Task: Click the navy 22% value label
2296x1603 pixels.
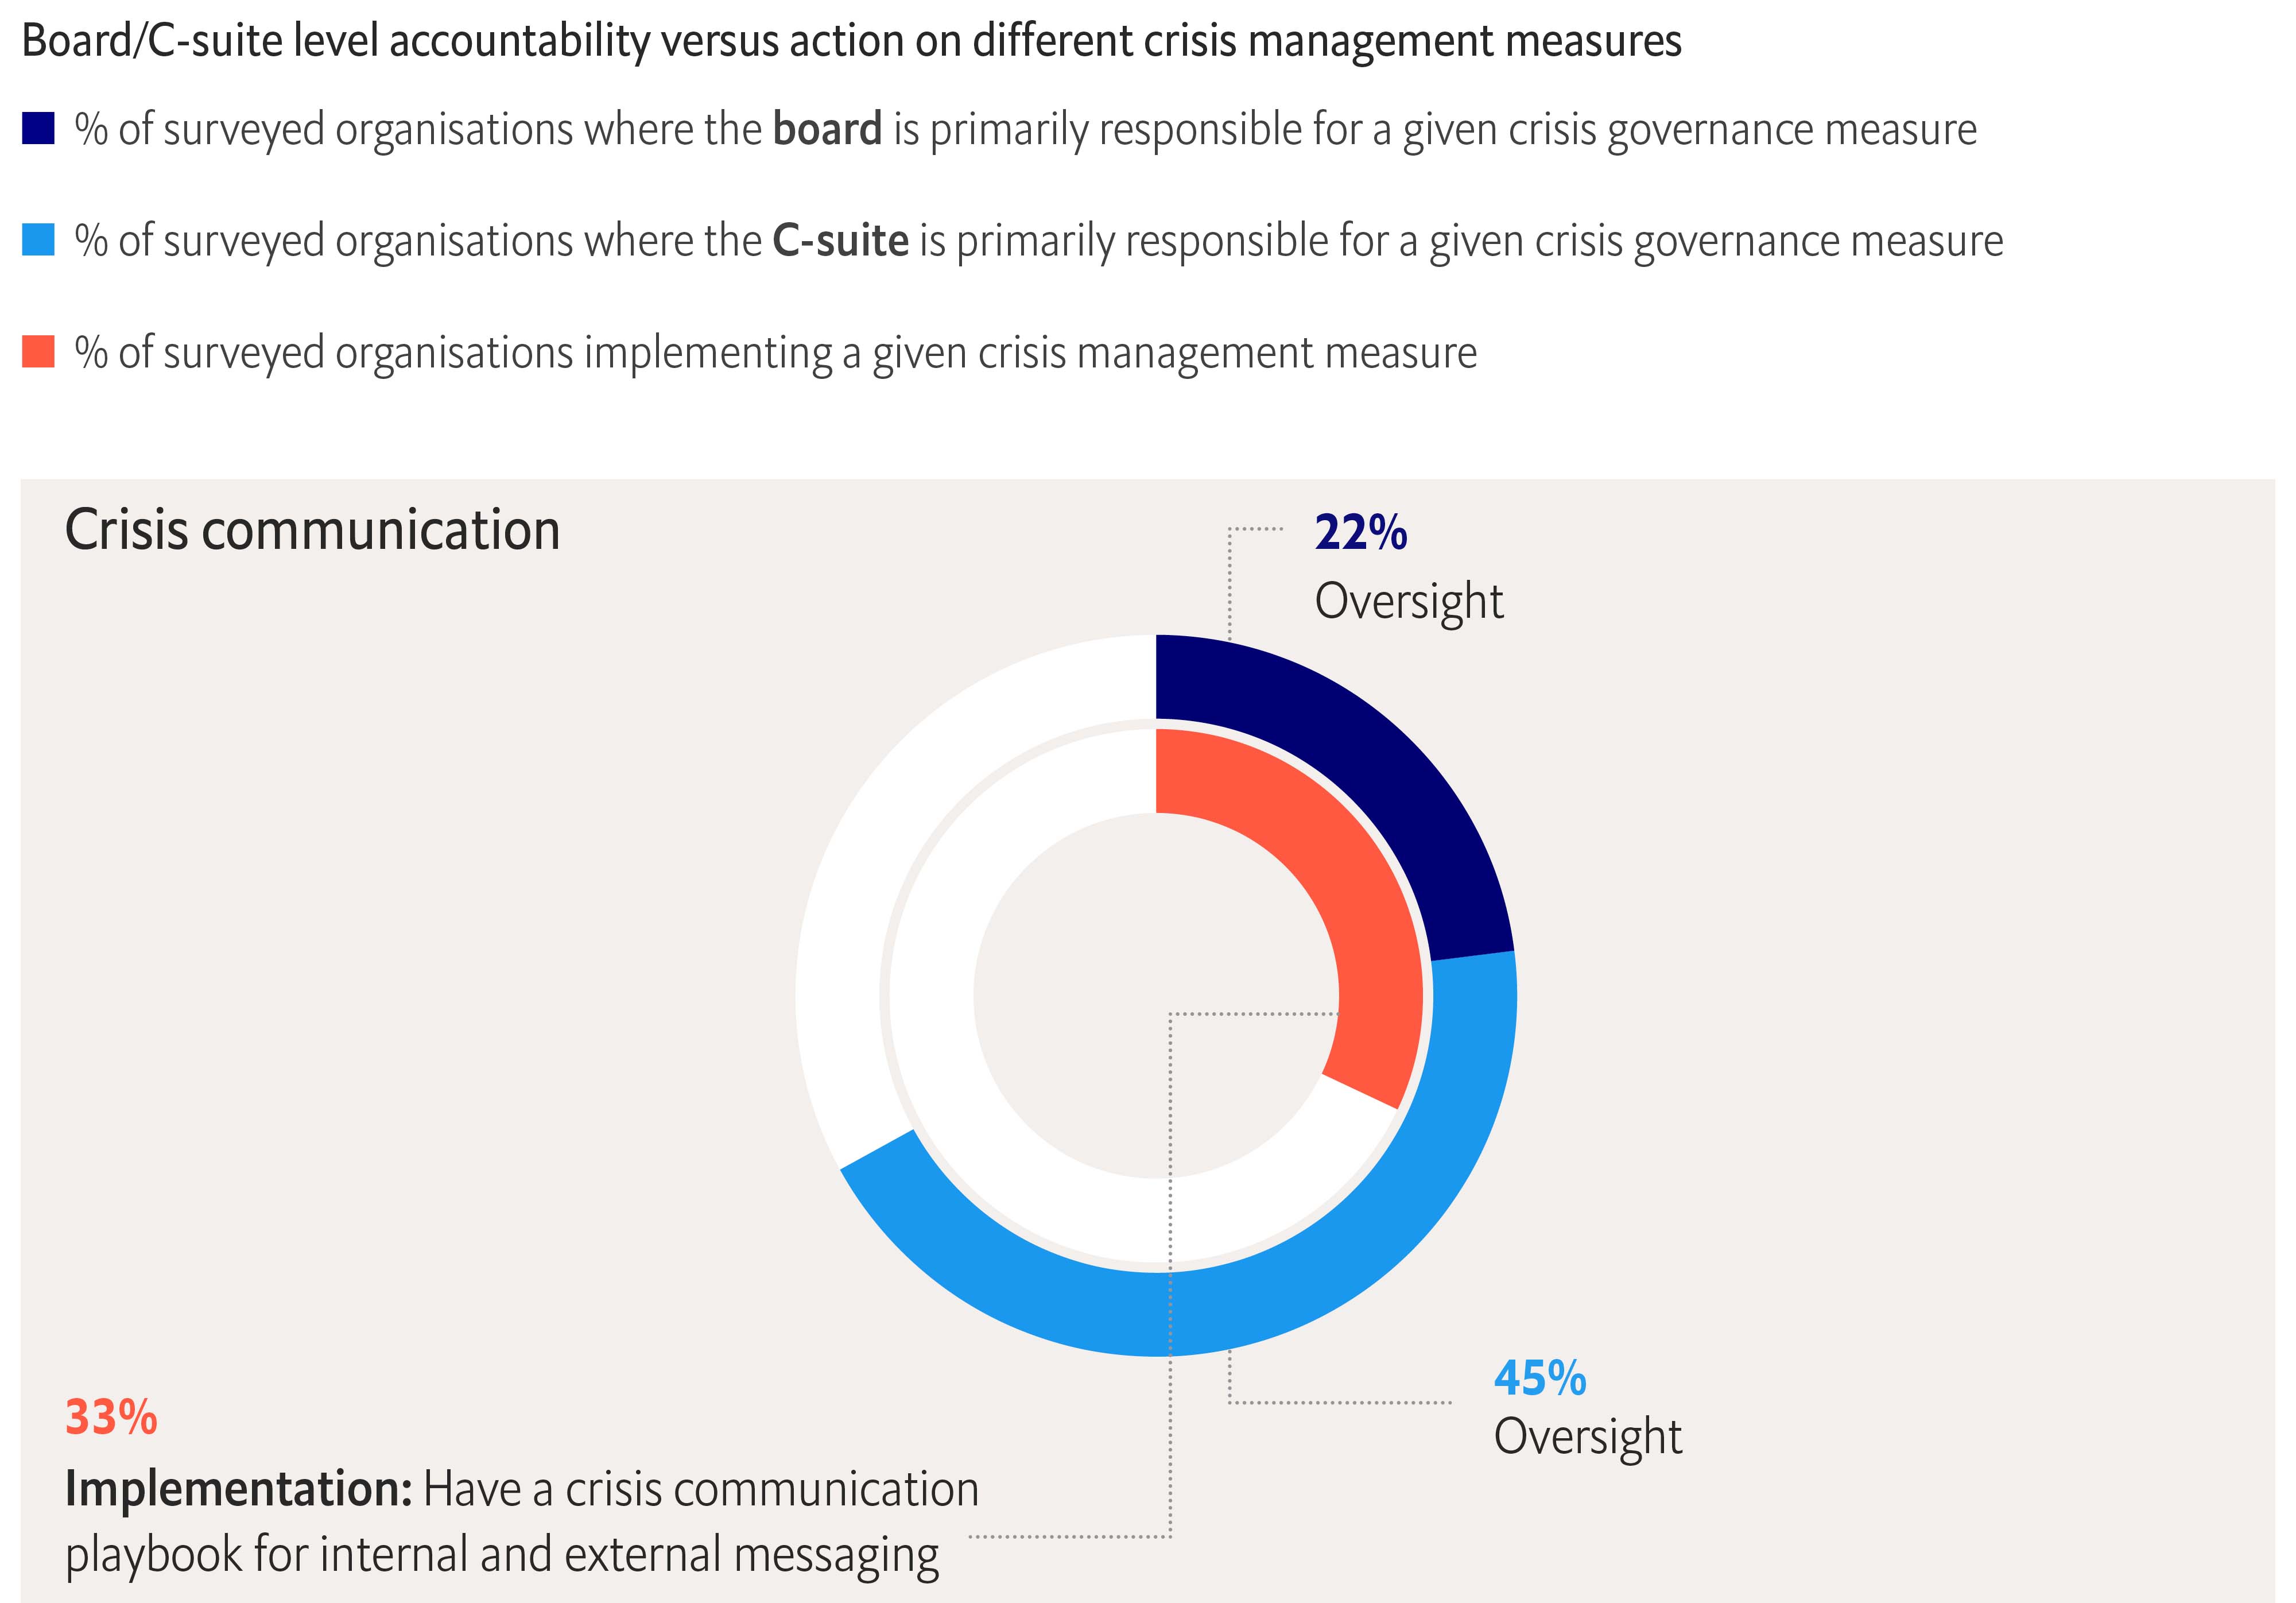Action: click(1360, 533)
